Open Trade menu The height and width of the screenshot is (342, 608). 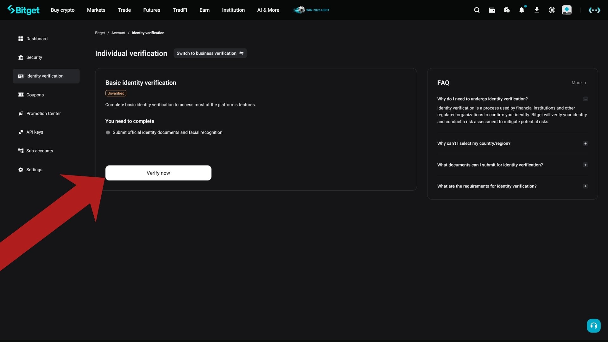(x=124, y=10)
